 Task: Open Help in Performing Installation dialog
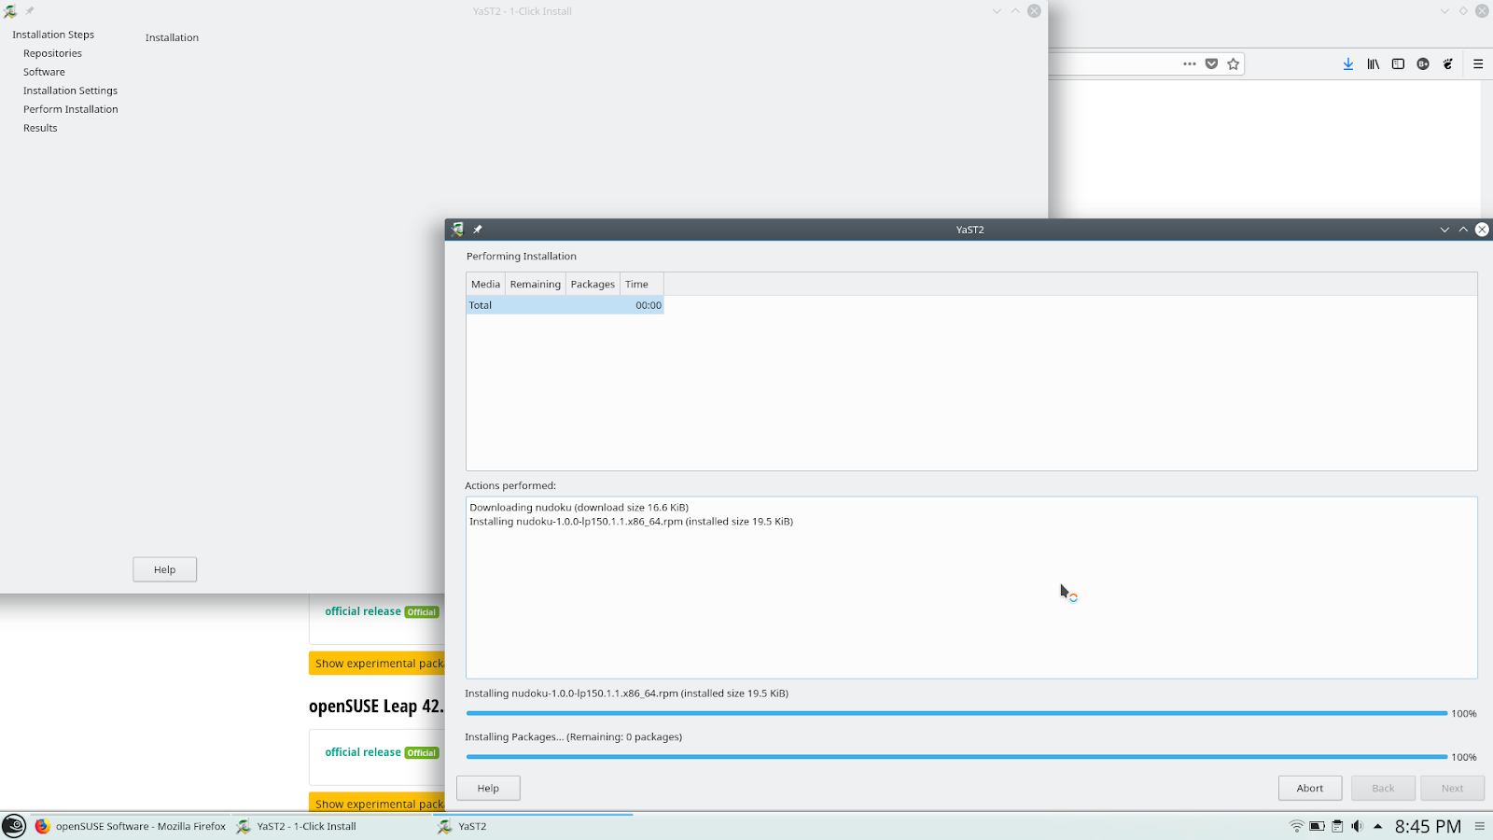(x=488, y=788)
